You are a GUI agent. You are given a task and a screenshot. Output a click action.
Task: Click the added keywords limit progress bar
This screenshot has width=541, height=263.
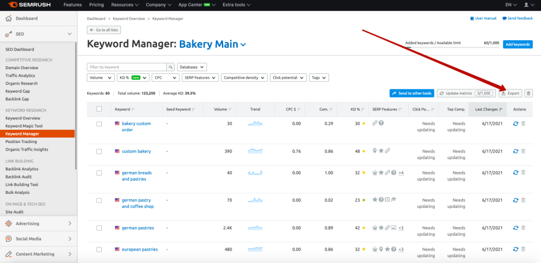pyautogui.click(x=452, y=47)
